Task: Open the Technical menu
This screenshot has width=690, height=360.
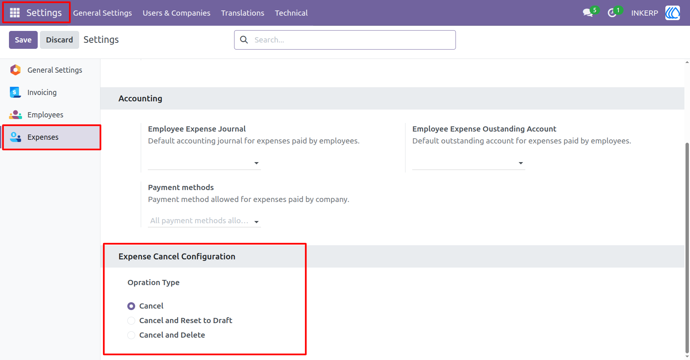Action: coord(291,13)
